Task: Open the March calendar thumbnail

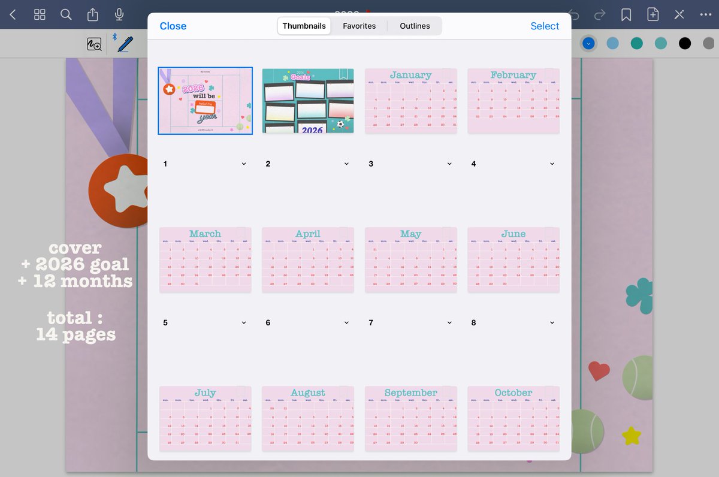Action: click(206, 259)
